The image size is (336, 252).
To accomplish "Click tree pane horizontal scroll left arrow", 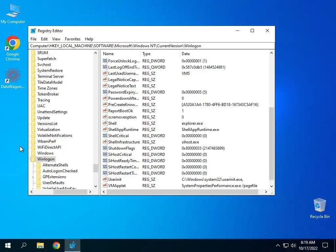I will click(31, 192).
